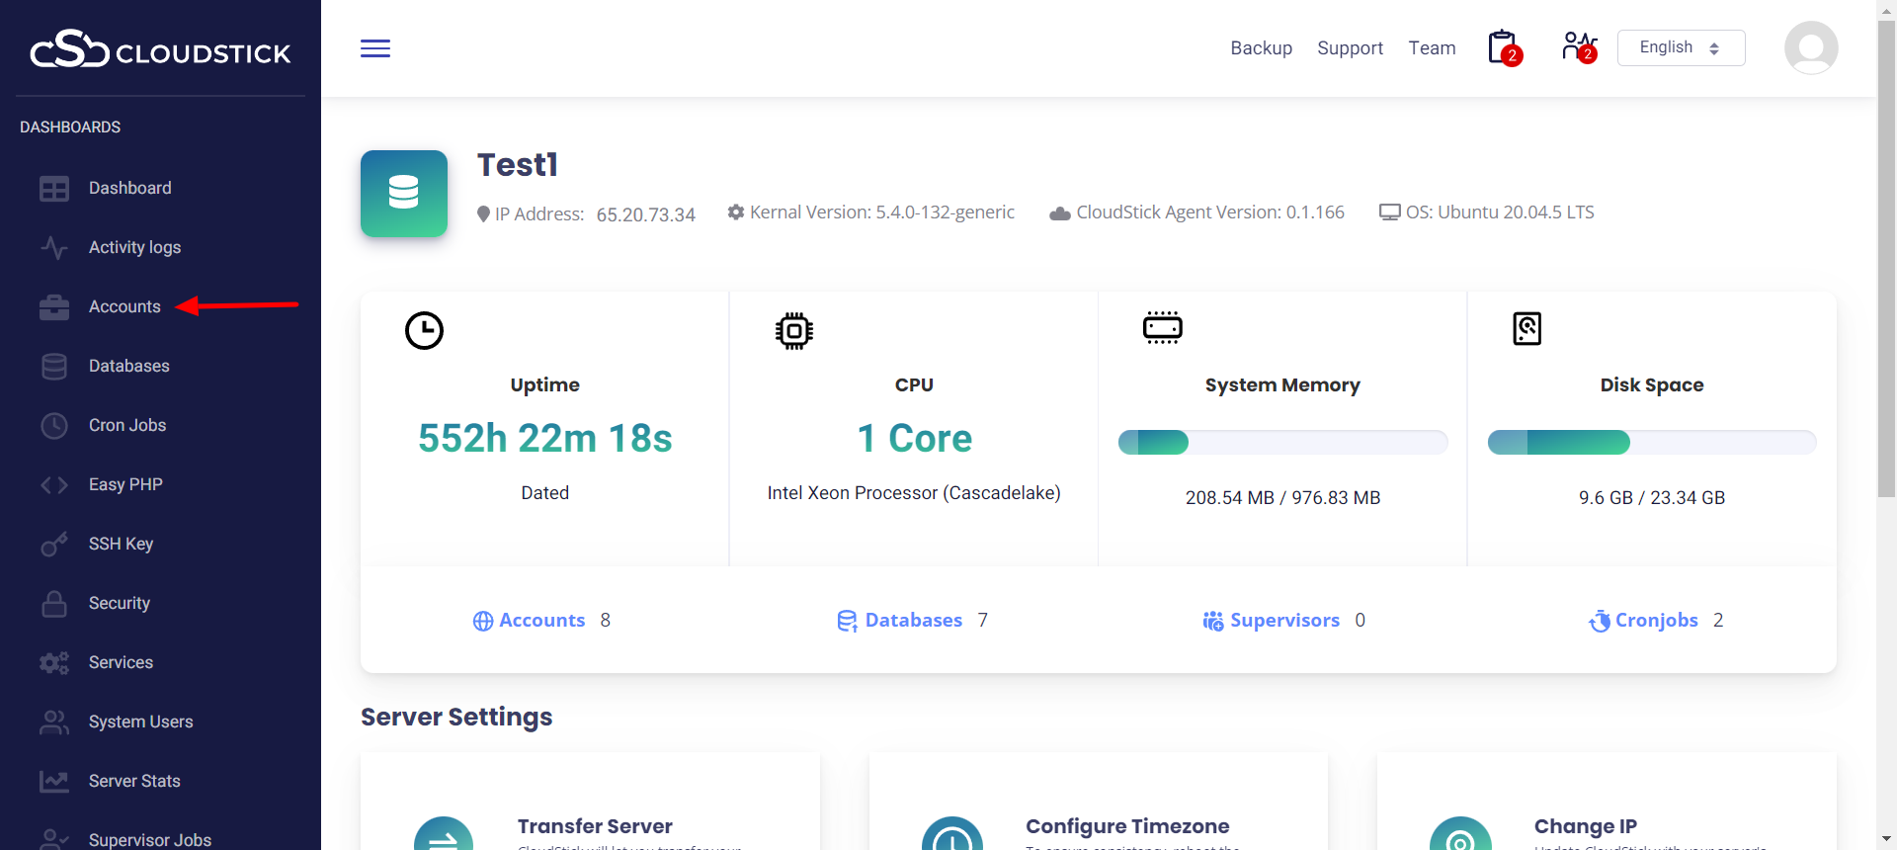Screen dimensions: 1897x850
Task: Go to Activity logs in sidebar
Action: point(134,247)
